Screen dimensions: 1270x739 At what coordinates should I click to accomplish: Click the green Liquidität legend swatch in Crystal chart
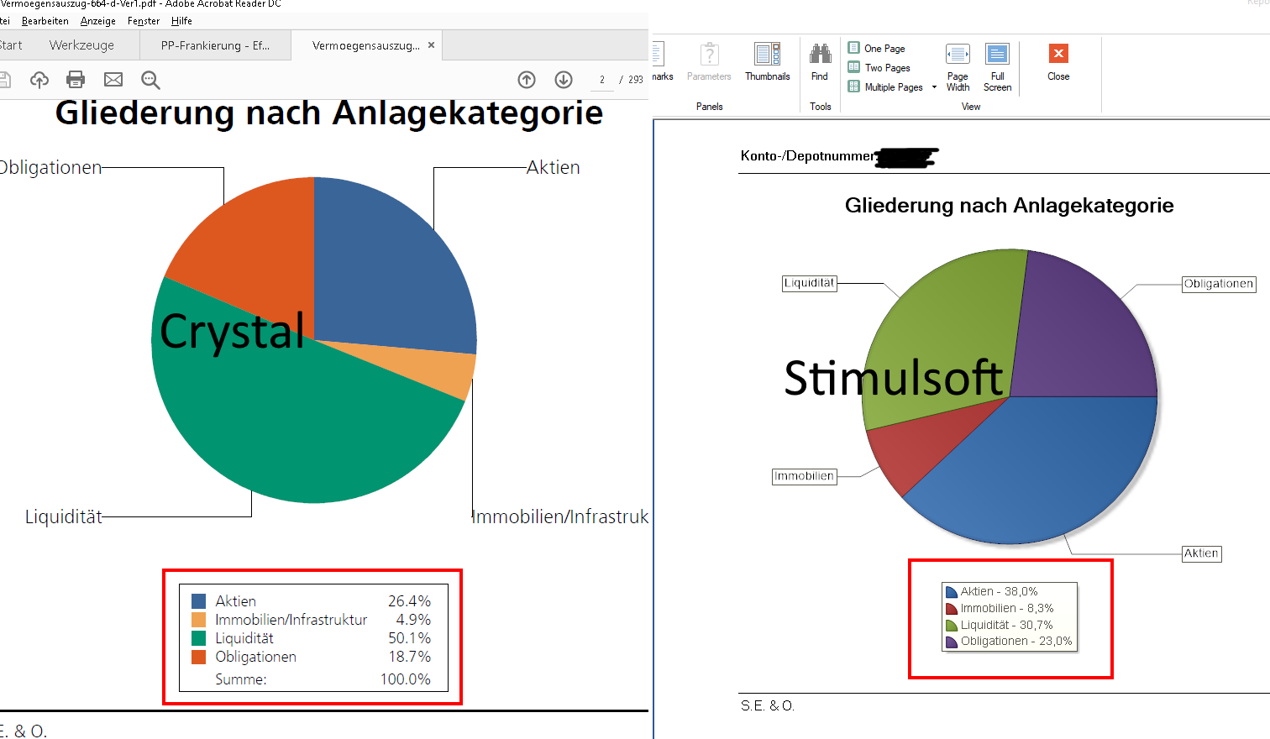pyautogui.click(x=199, y=638)
